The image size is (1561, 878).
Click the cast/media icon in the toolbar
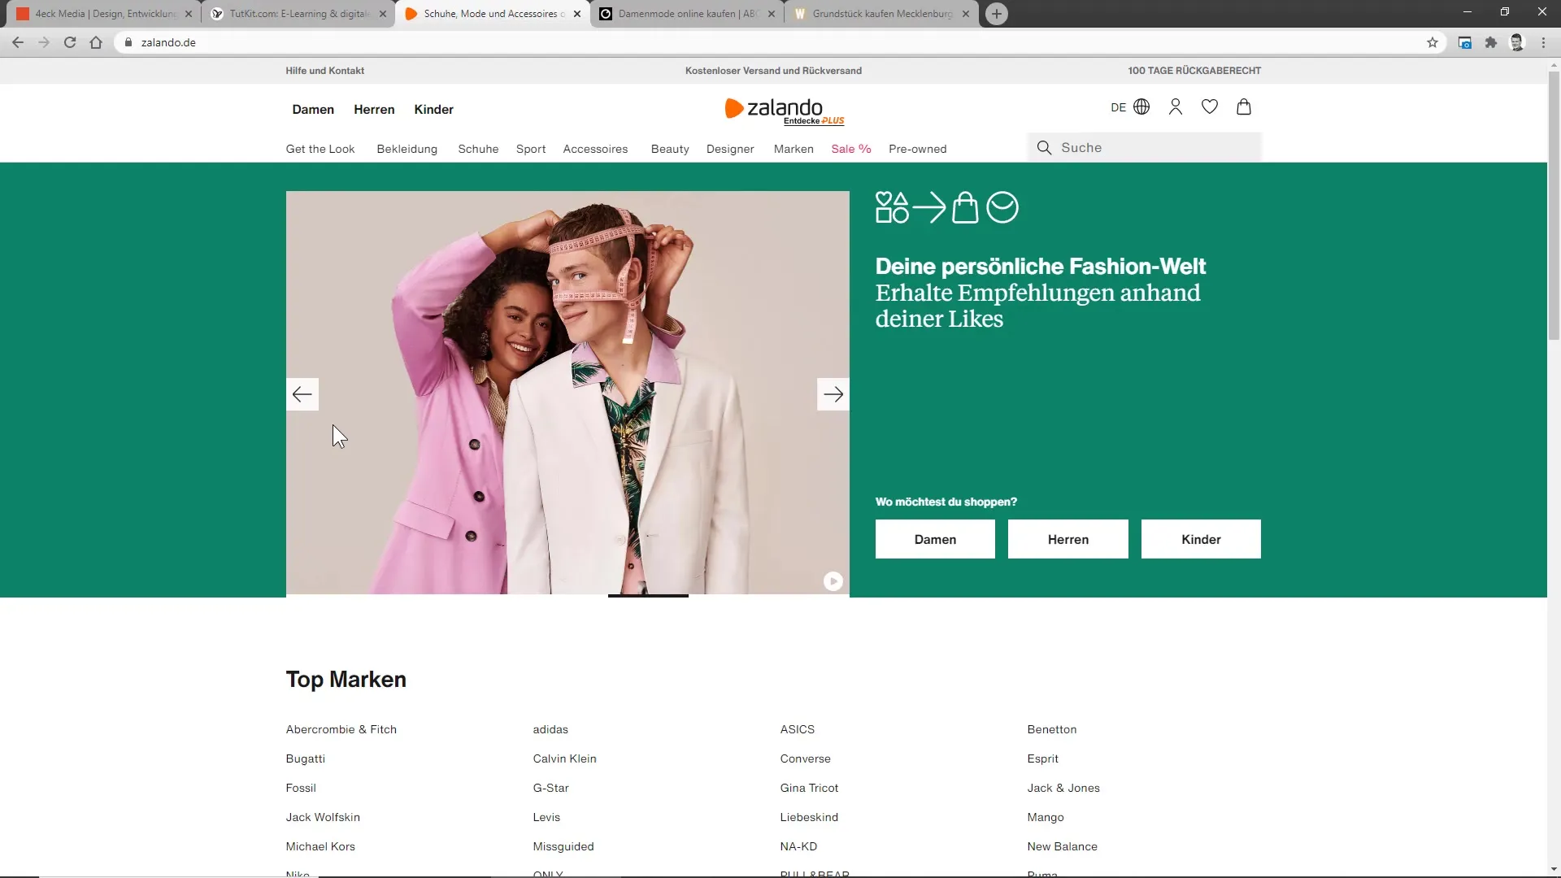click(1465, 42)
